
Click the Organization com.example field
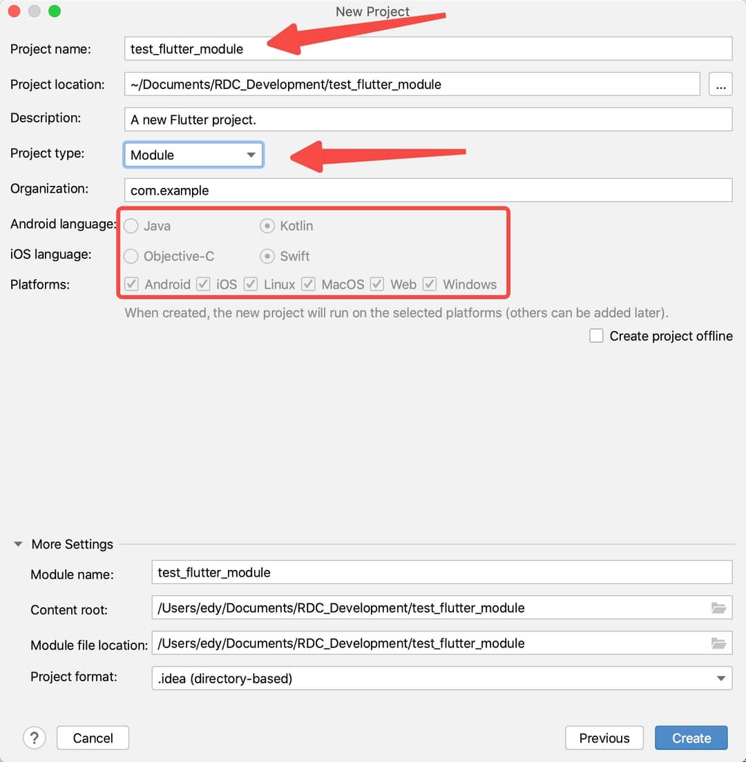tap(428, 190)
